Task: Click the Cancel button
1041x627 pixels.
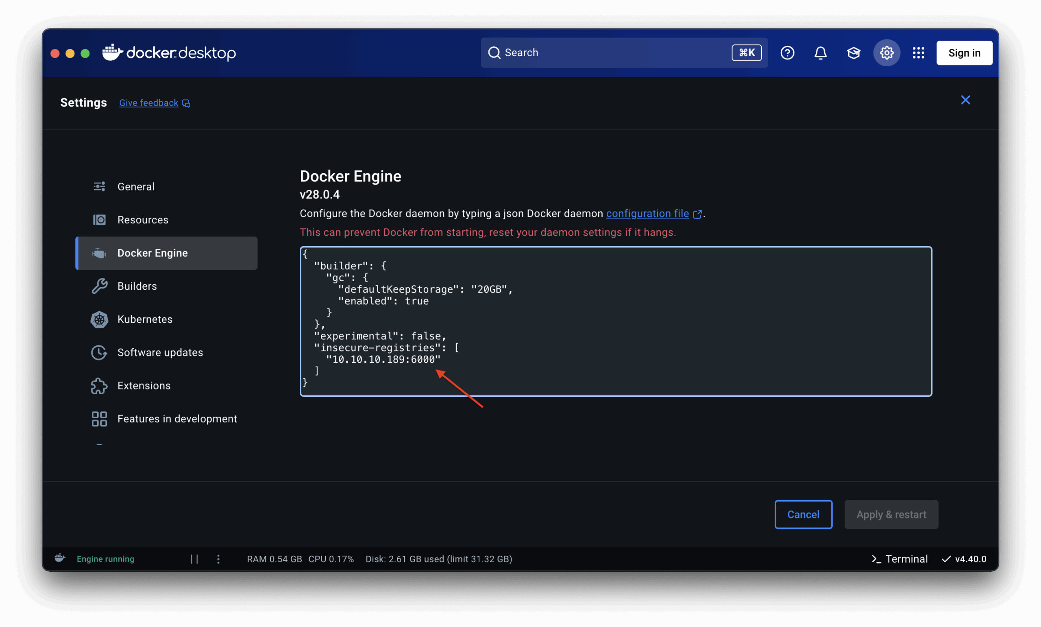Action: pos(803,514)
